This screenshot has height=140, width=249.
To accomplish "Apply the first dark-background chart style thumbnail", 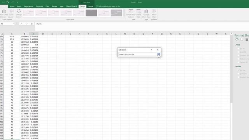I will tap(91, 13).
